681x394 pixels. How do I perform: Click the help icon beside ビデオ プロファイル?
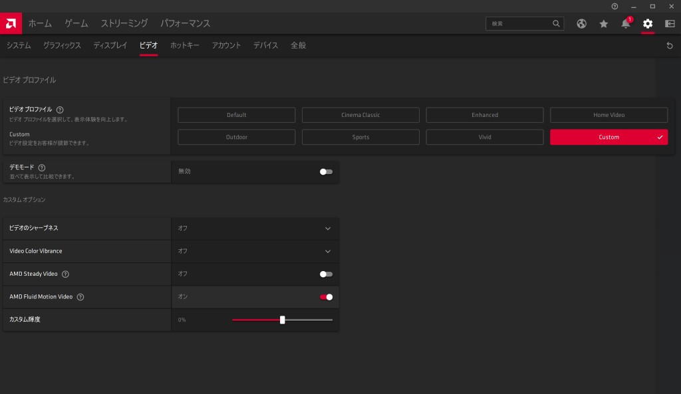pos(60,110)
